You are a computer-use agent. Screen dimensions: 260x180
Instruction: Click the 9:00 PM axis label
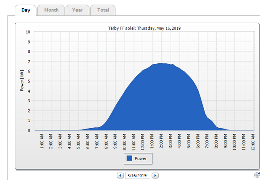225,141
